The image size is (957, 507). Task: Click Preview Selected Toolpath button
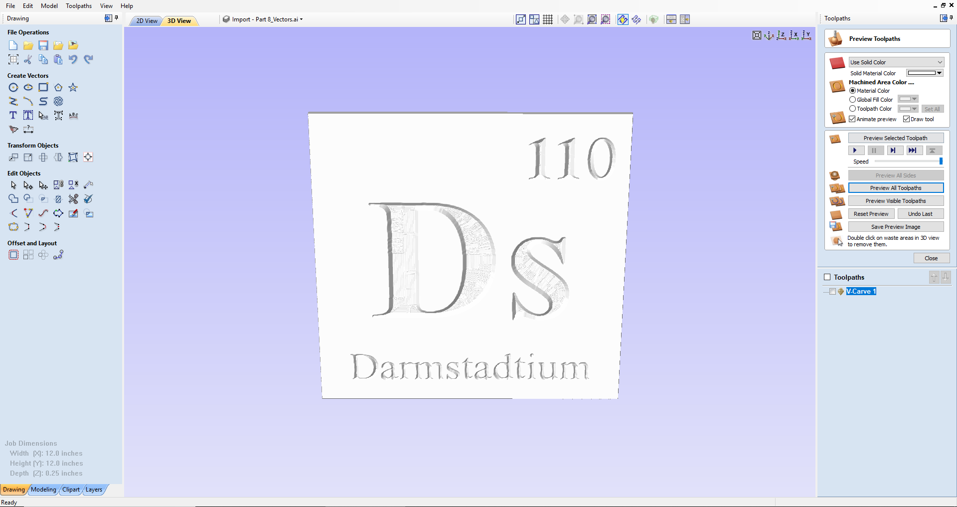click(896, 138)
